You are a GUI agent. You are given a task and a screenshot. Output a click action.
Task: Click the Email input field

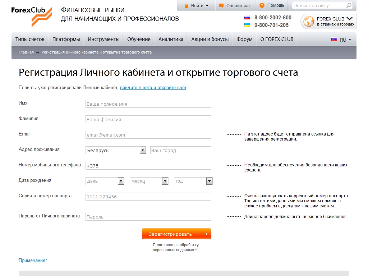click(148, 135)
